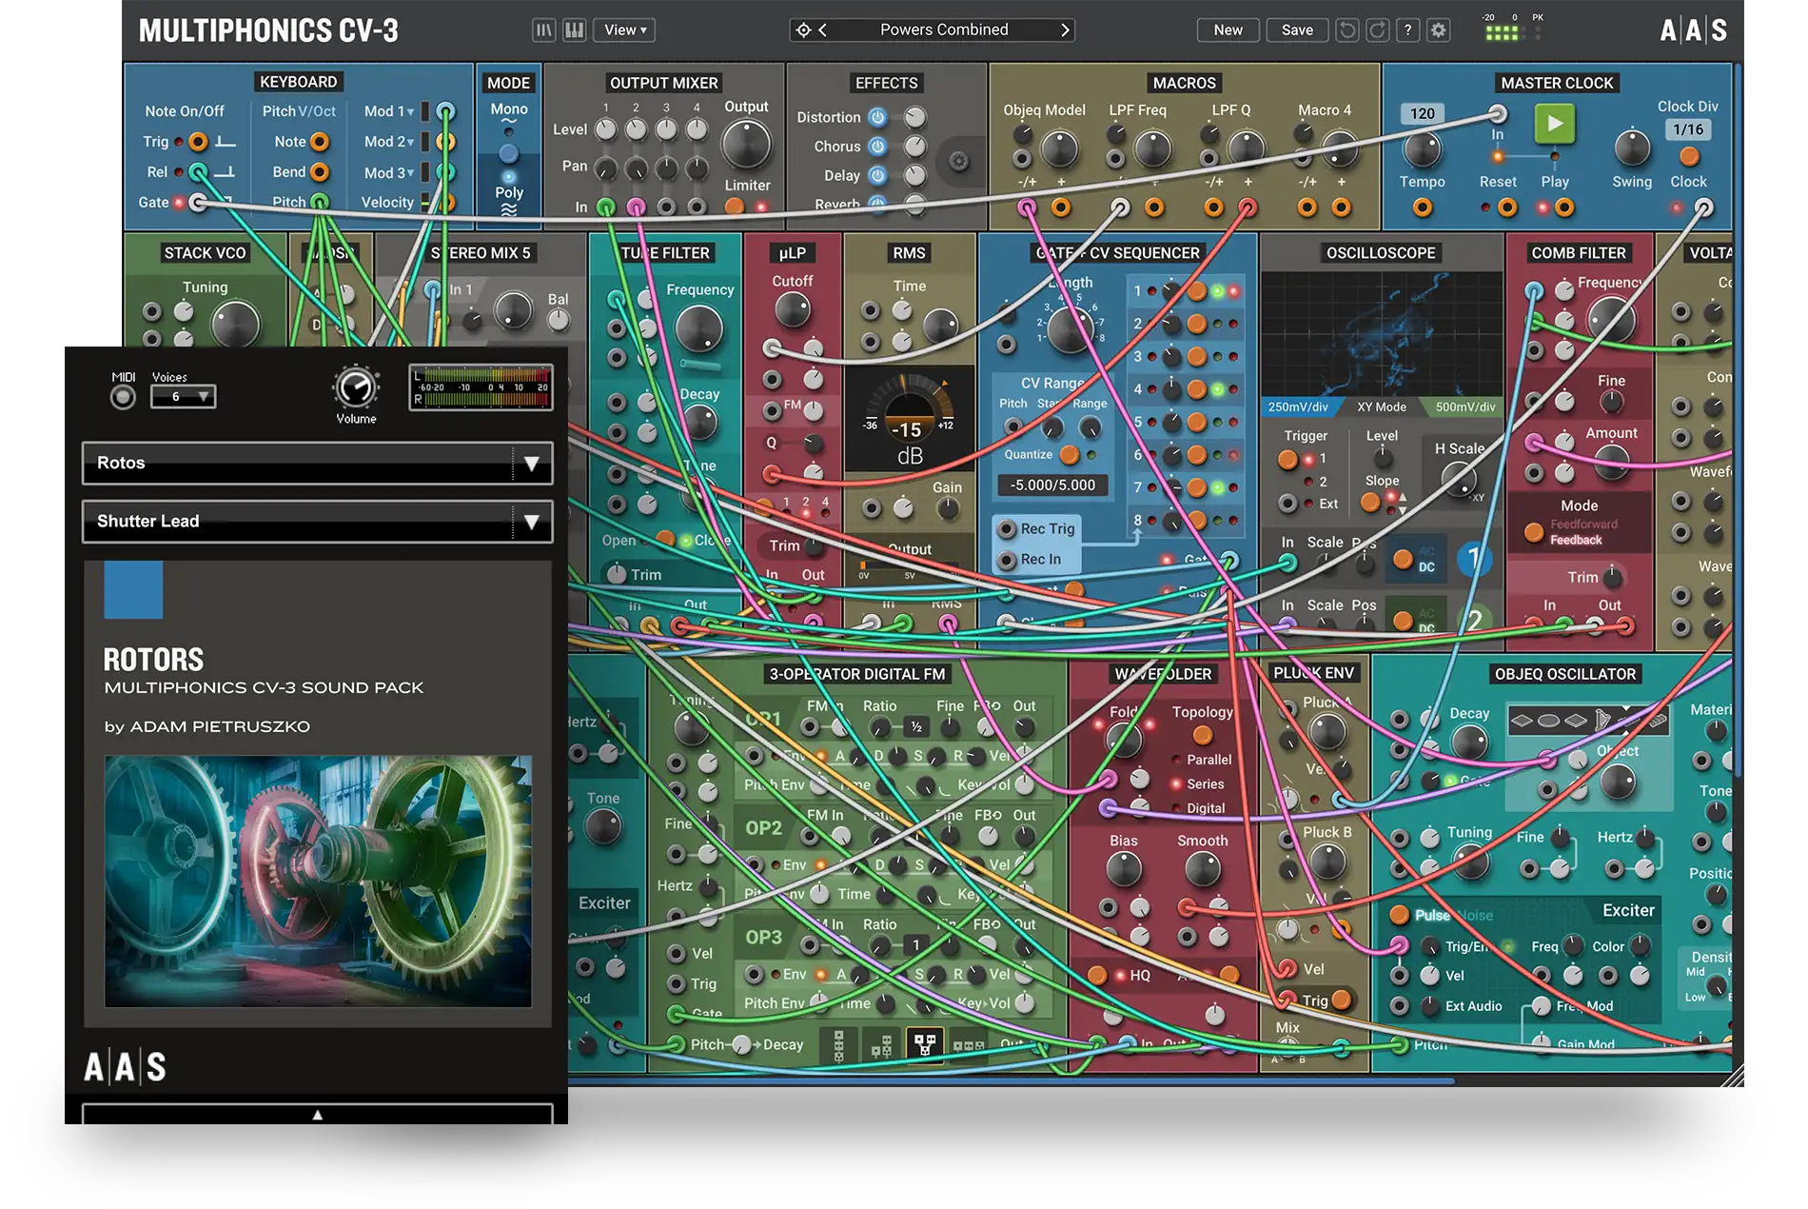Toggle the Chorus effect power button

[877, 147]
